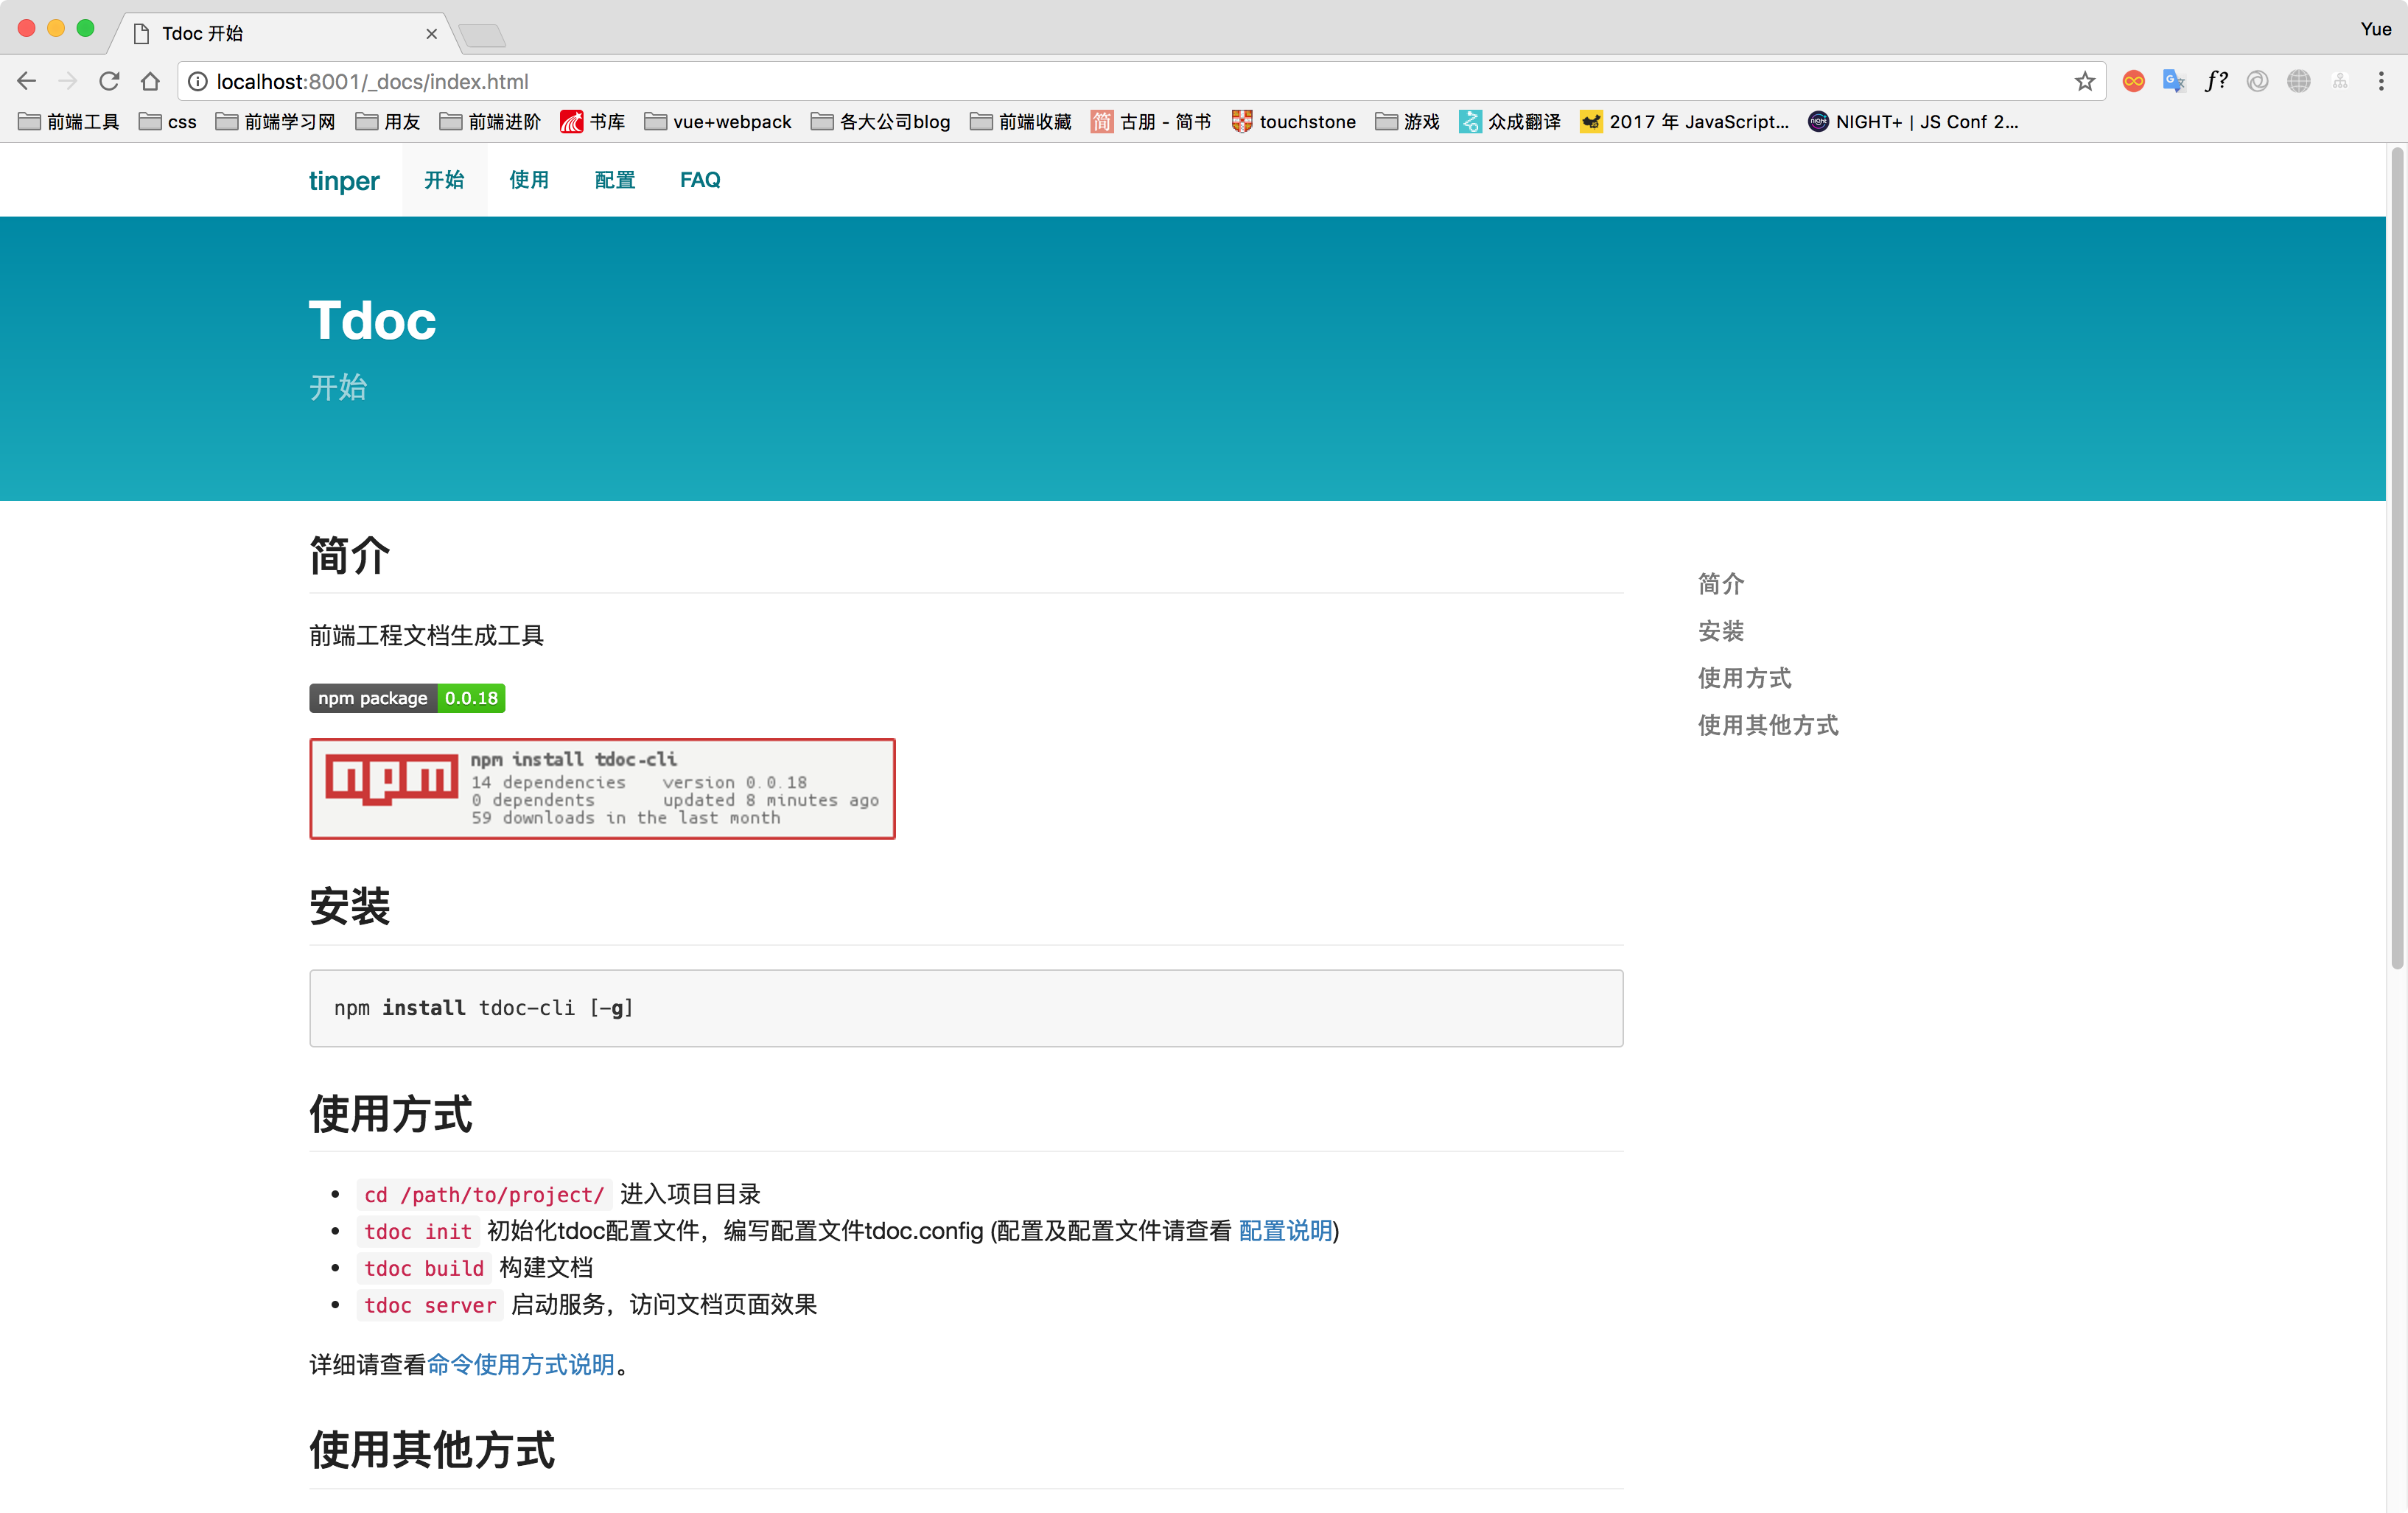Open the 各大公司blog bookmark folder
The height and width of the screenshot is (1513, 2408).
click(x=881, y=122)
